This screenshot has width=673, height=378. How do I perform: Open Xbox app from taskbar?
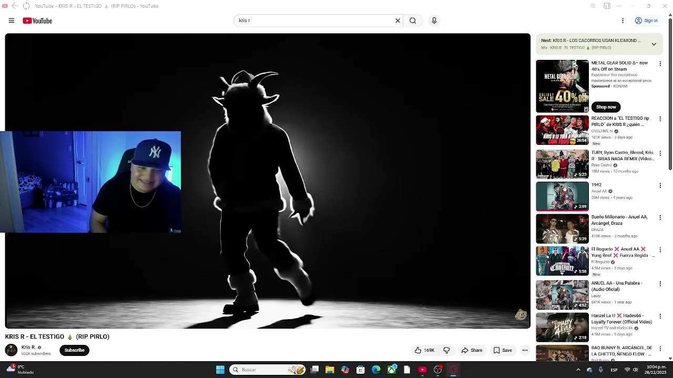392,370
